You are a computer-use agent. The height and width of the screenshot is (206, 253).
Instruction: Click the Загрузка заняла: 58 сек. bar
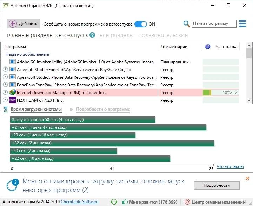coord(82,120)
